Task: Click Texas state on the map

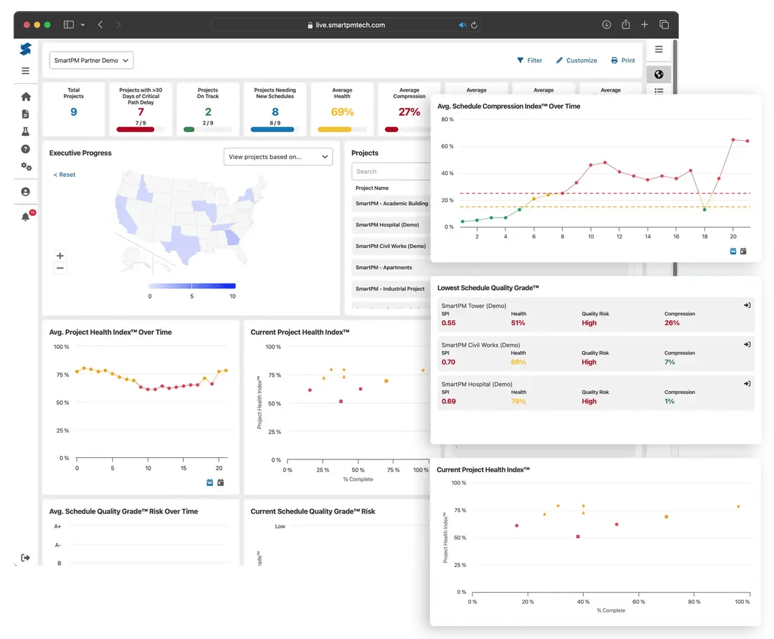Action: click(184, 243)
